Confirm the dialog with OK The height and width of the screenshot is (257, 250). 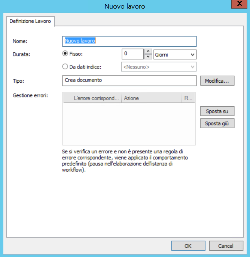[x=188, y=246]
